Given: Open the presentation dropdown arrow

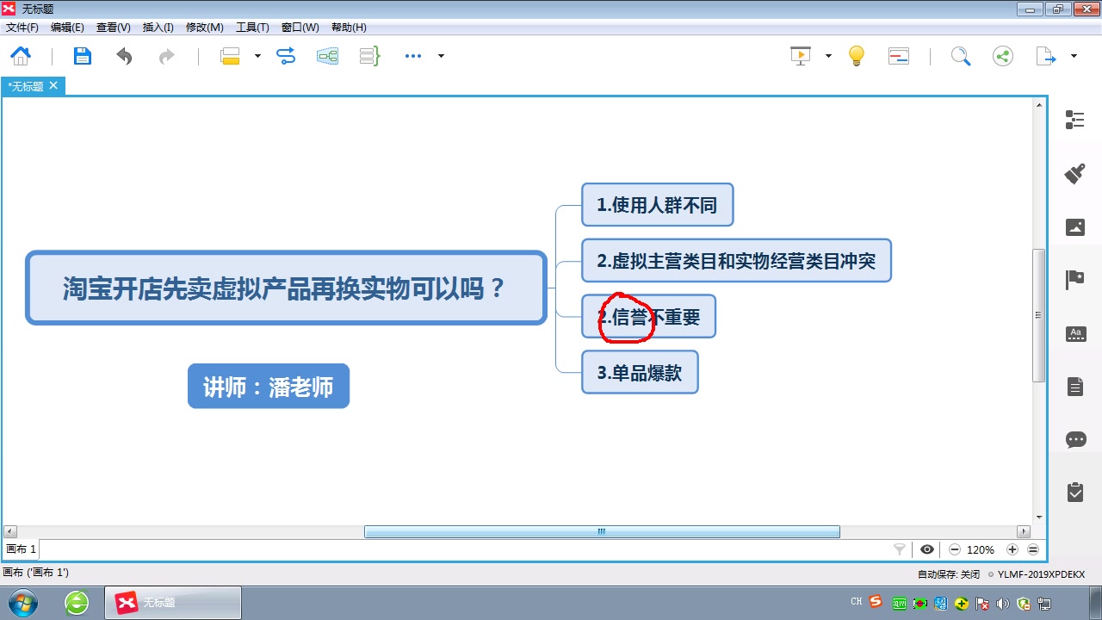Looking at the screenshot, I should [x=828, y=56].
